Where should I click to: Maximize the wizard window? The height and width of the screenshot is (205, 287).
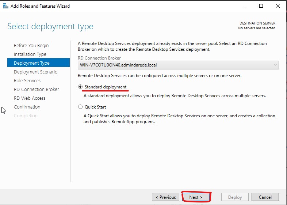[261, 6]
